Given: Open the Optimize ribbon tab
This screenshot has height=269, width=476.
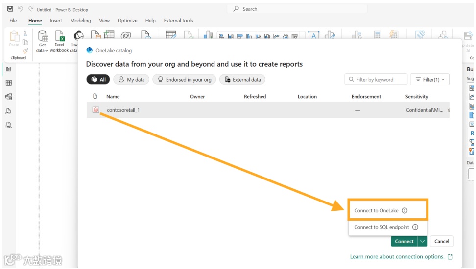Looking at the screenshot, I should (x=127, y=21).
